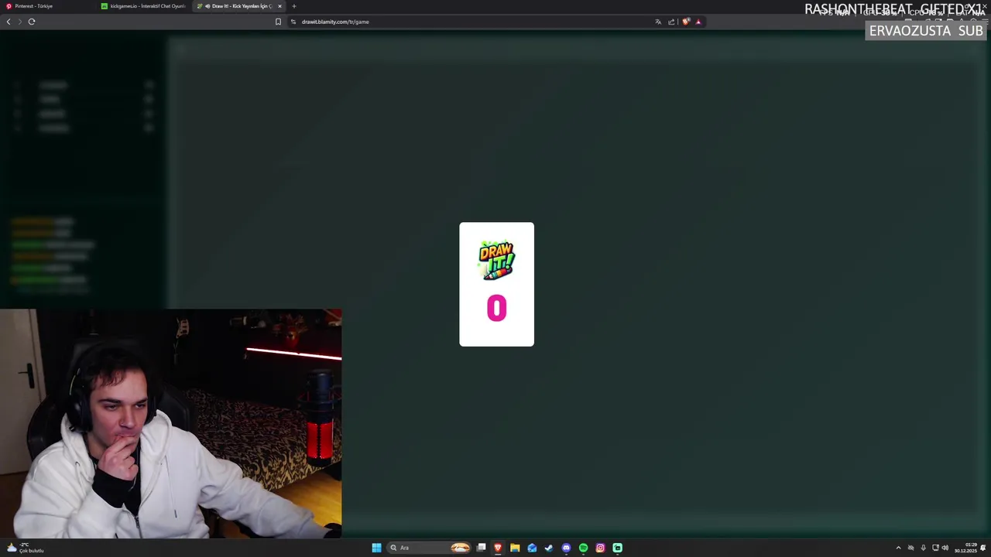The image size is (991, 557).
Task: Open site settings icon in address bar
Action: coord(293,22)
